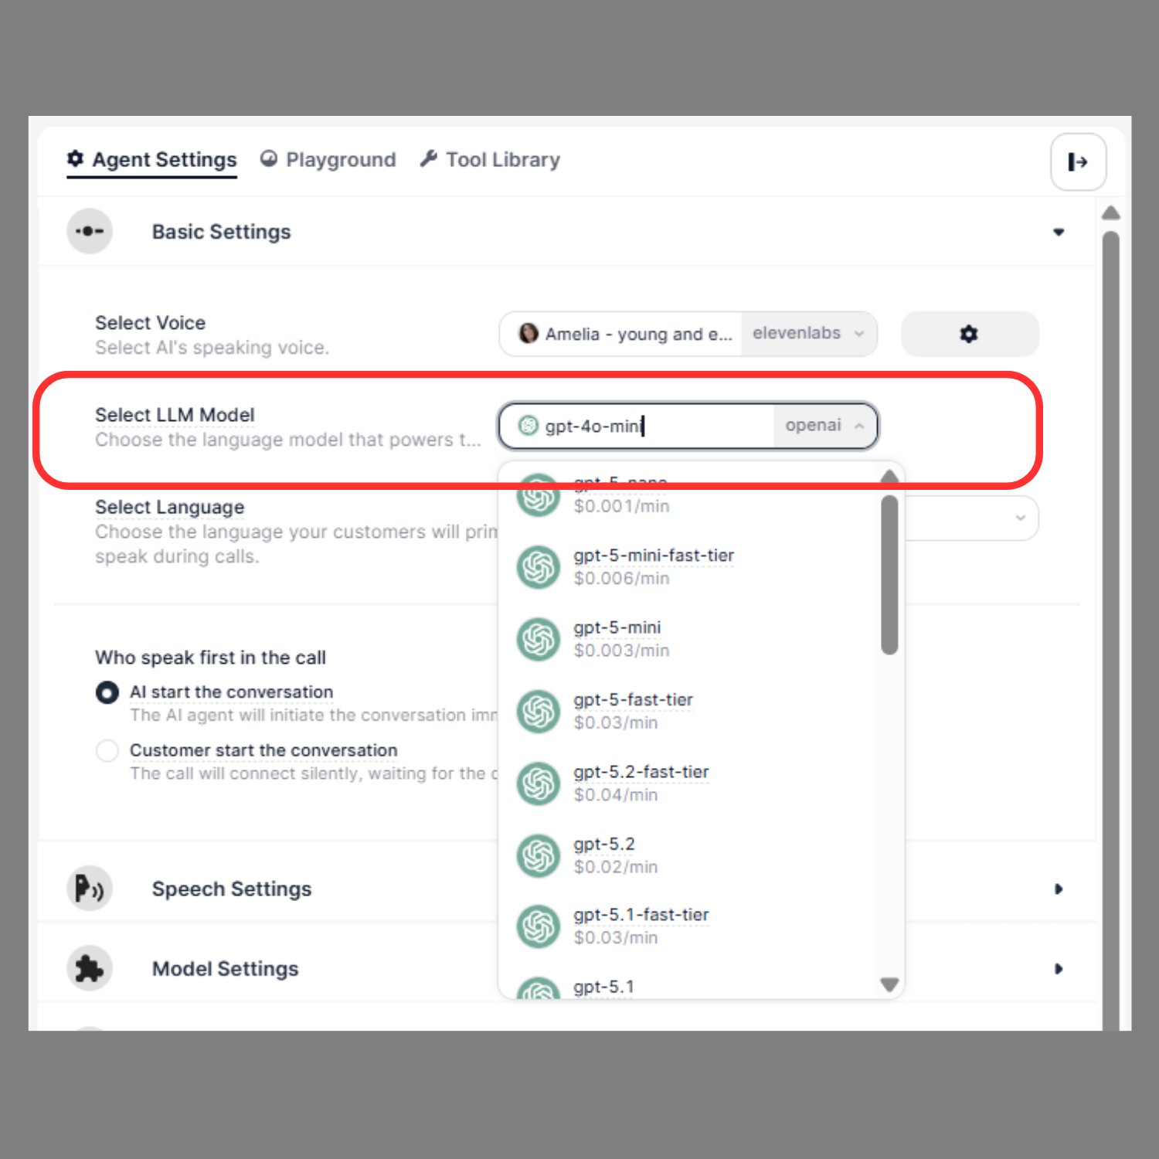Click the Model Settings puzzle icon
The image size is (1159, 1159).
pyautogui.click(x=90, y=968)
